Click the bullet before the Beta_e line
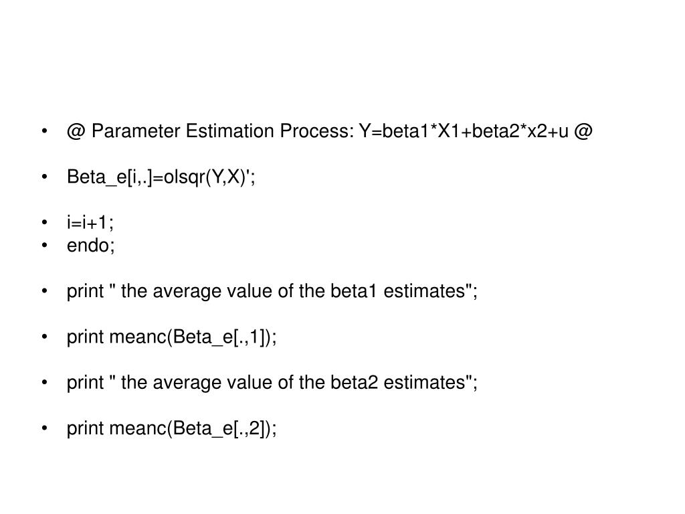 [44, 177]
